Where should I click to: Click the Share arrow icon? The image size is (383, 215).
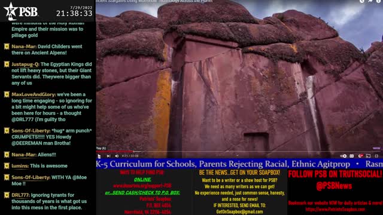pos(370,1)
